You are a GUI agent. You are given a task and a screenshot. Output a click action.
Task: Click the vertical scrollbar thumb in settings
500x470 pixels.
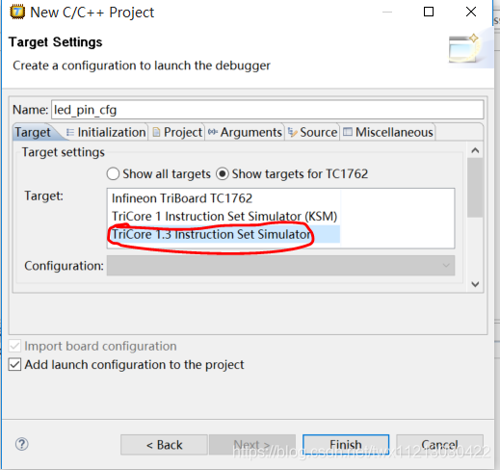[475, 187]
